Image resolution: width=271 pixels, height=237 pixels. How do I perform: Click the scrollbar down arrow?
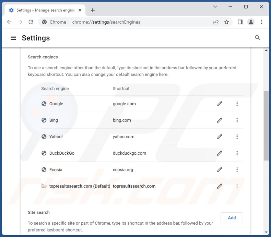(x=266, y=232)
